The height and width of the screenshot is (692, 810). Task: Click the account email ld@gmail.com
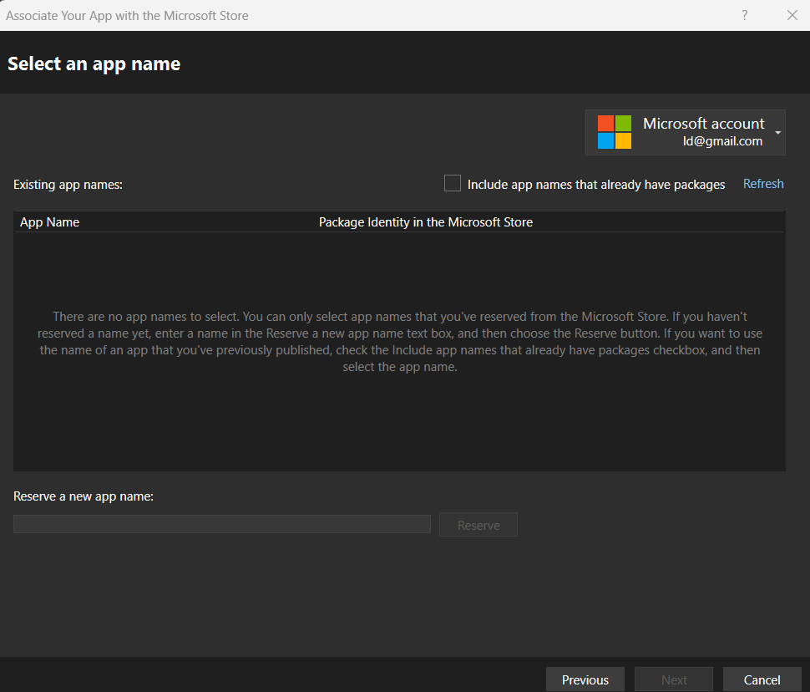click(721, 140)
